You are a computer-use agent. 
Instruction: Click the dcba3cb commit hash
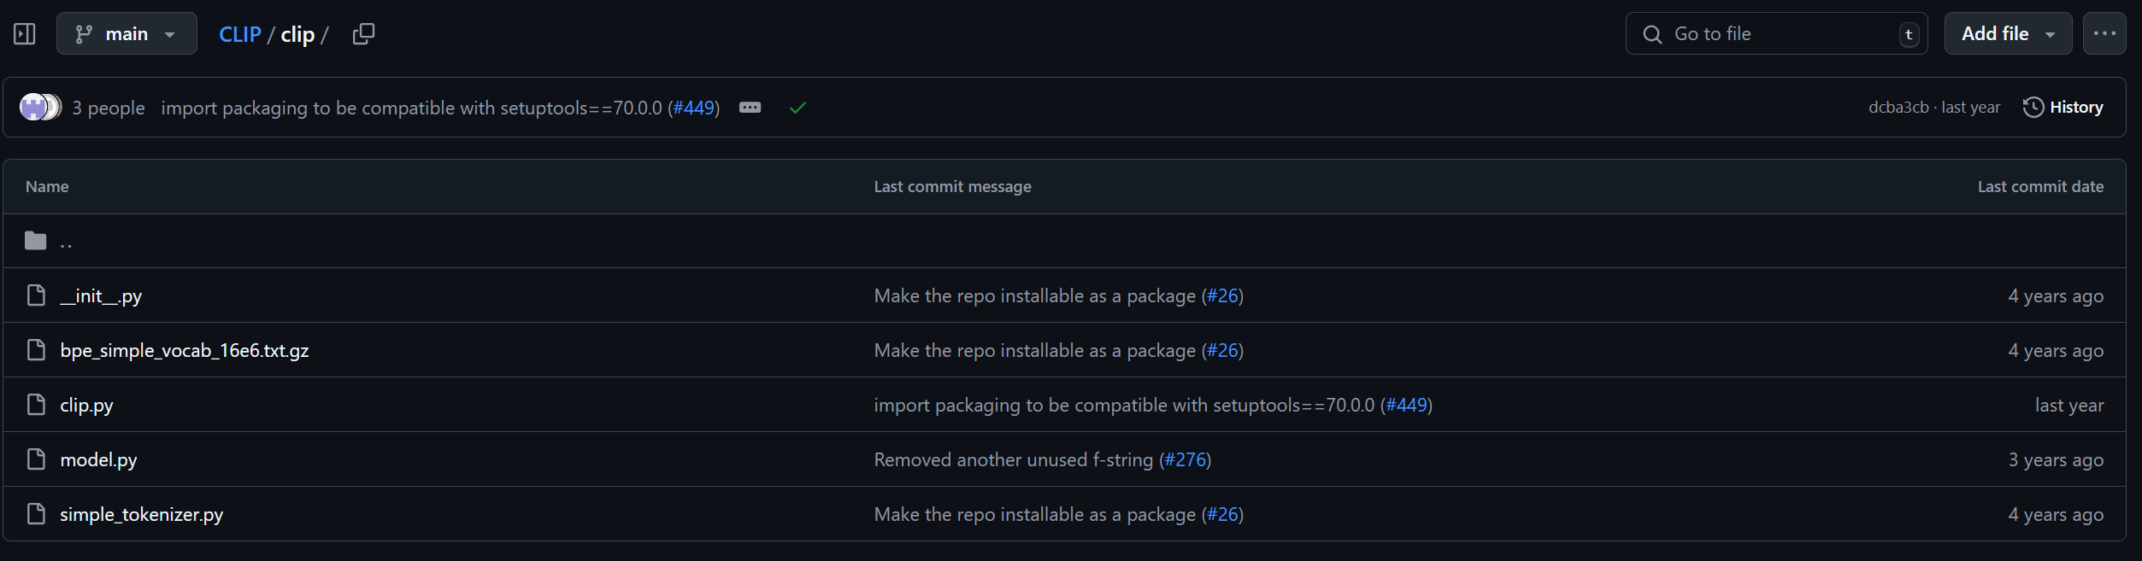pos(1898,108)
